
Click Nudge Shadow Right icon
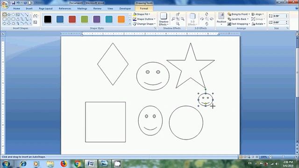[x=182, y=19]
